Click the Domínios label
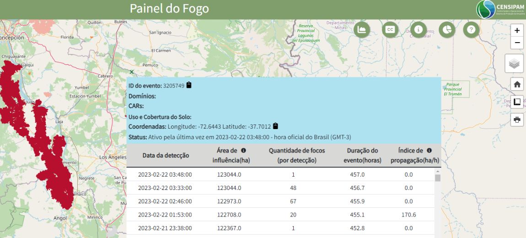The width and height of the screenshot is (526, 238). pyautogui.click(x=142, y=96)
